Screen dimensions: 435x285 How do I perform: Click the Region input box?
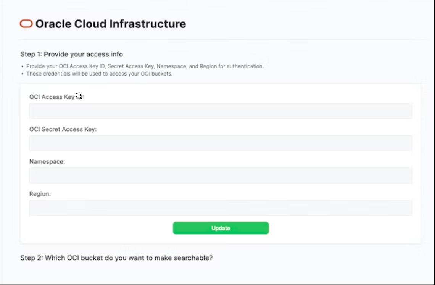pos(221,208)
